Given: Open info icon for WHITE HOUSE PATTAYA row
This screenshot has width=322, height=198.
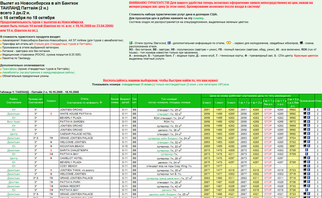Looking at the screenshot, I should point(308,114).
